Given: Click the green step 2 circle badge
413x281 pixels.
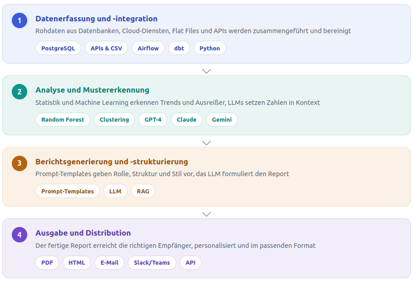Looking at the screenshot, I should [x=20, y=92].
